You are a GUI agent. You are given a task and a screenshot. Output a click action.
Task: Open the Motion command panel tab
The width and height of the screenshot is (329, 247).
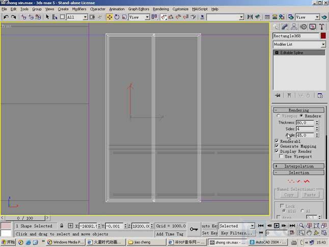(x=304, y=26)
